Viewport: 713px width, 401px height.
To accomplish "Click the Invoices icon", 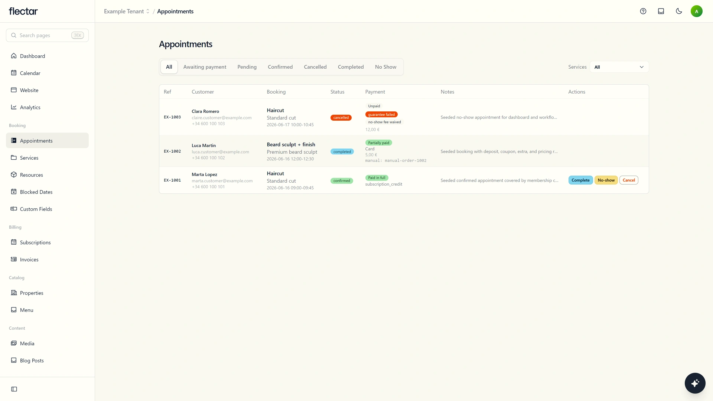I will click(14, 259).
